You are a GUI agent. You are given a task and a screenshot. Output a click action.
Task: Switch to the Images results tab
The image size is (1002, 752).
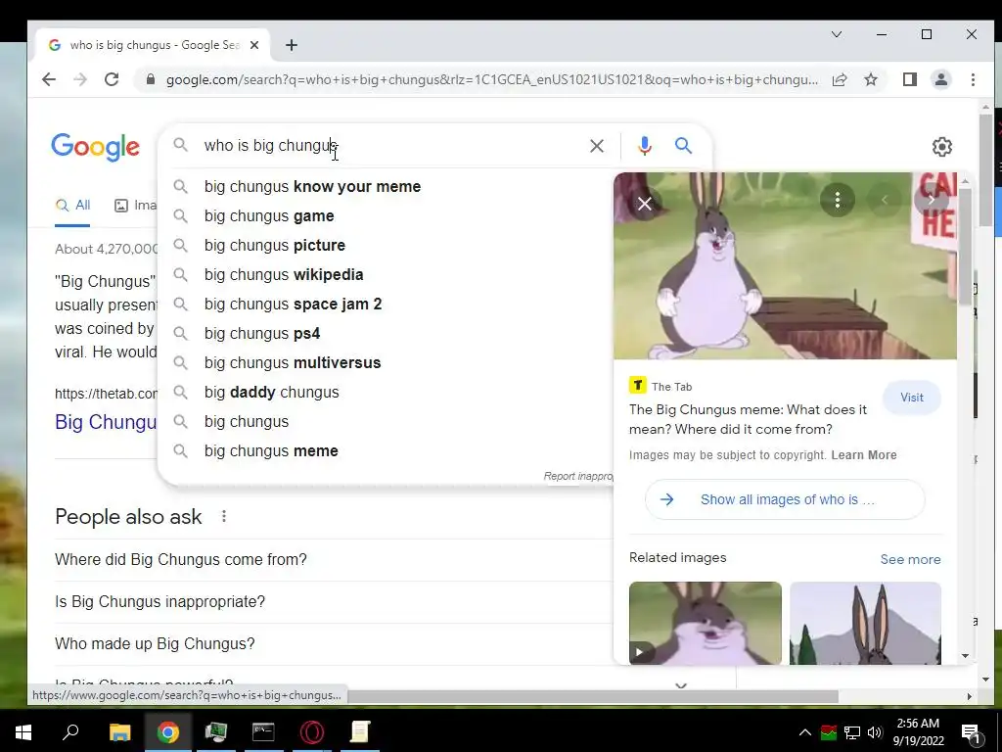135,206
